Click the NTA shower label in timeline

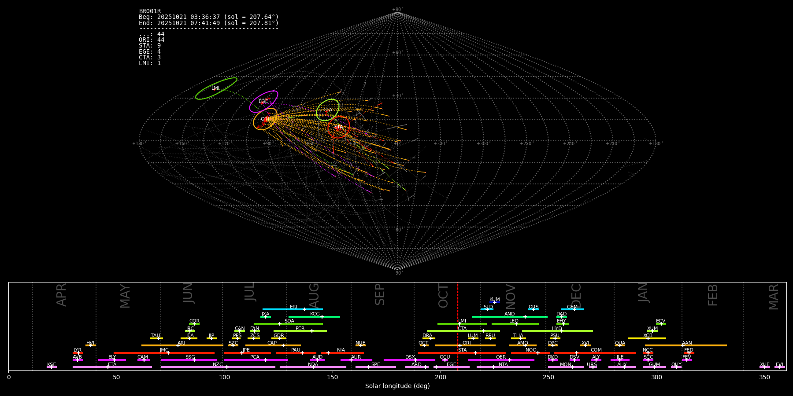click(503, 365)
